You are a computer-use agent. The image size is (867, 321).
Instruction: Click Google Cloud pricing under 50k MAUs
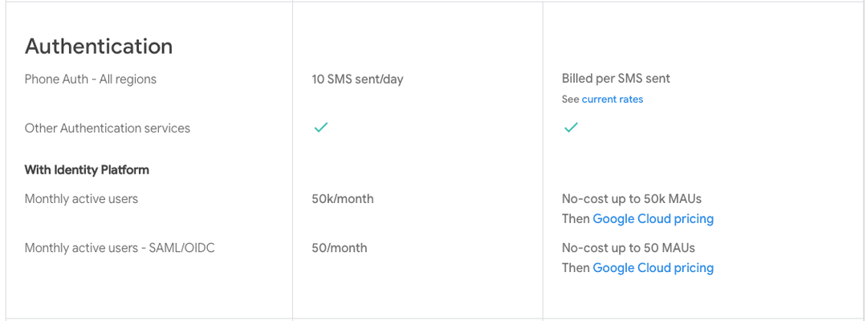coord(653,219)
